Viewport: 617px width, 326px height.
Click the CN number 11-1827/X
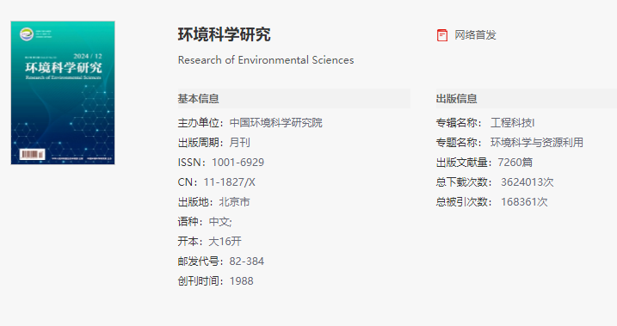point(230,182)
